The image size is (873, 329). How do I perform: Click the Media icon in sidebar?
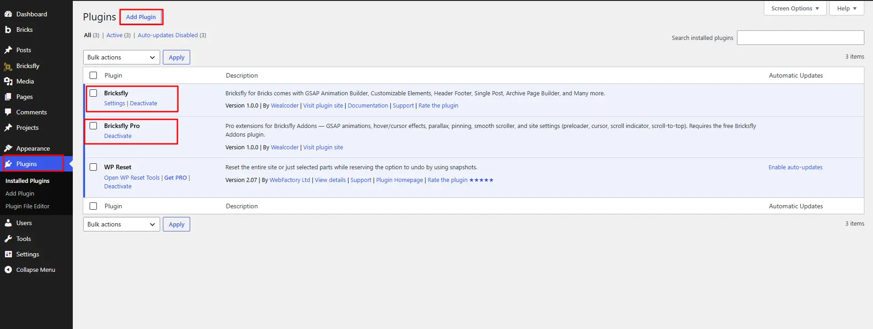tap(8, 81)
